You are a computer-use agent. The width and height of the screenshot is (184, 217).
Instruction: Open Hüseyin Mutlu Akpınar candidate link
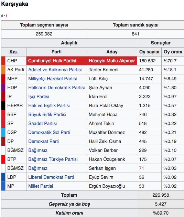coord(112,61)
